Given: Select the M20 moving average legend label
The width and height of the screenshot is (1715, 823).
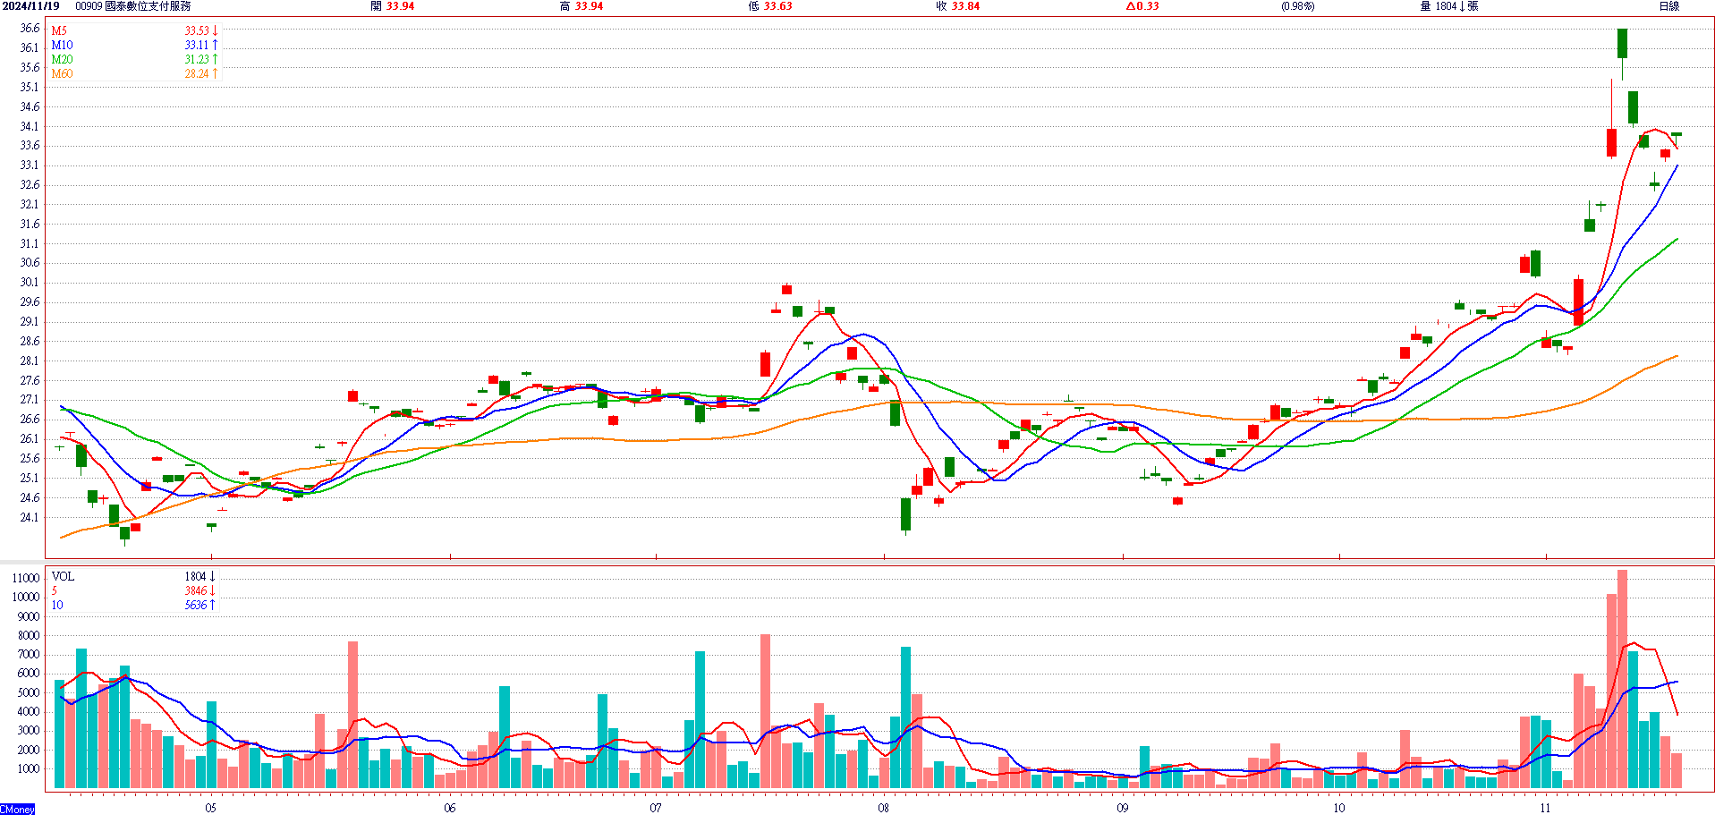Looking at the screenshot, I should click(62, 59).
